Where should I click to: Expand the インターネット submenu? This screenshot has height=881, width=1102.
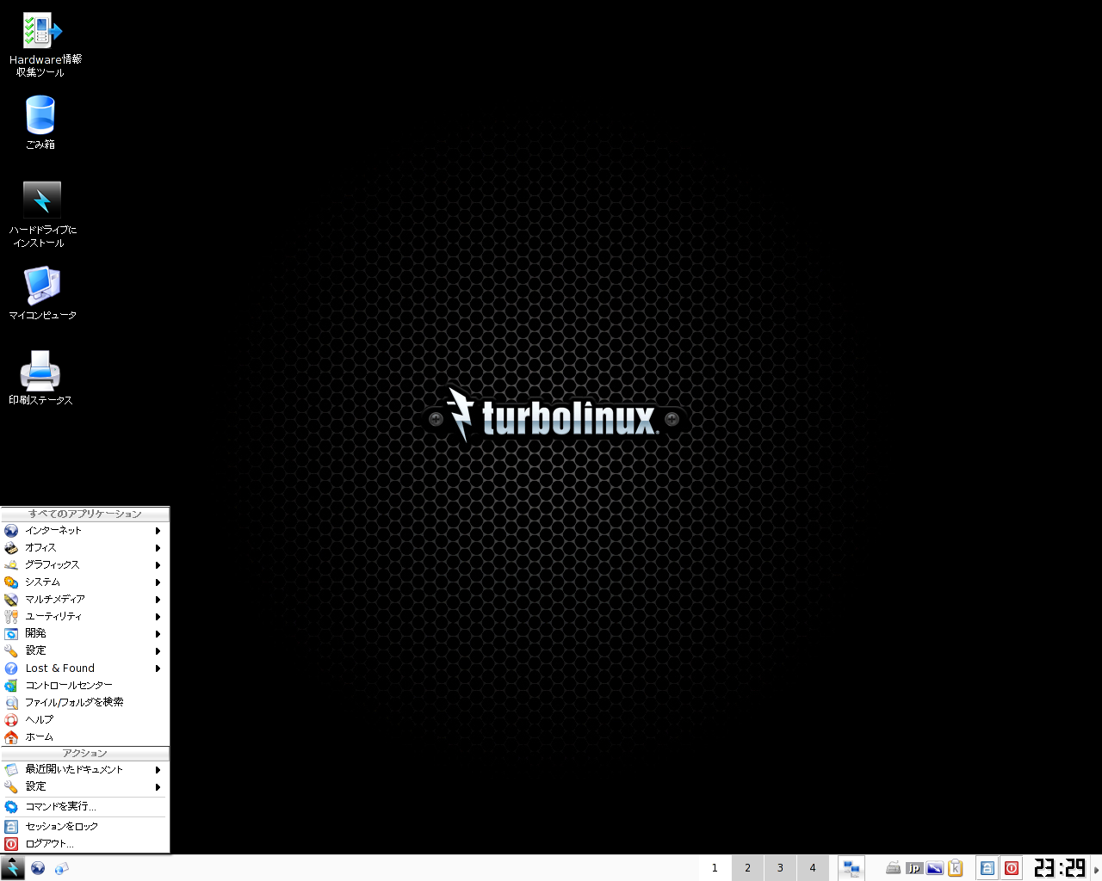pyautogui.click(x=57, y=530)
